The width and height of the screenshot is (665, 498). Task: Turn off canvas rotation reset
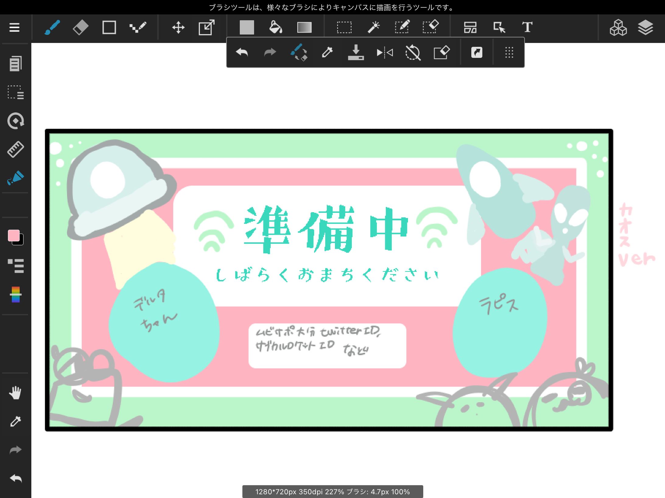click(413, 53)
